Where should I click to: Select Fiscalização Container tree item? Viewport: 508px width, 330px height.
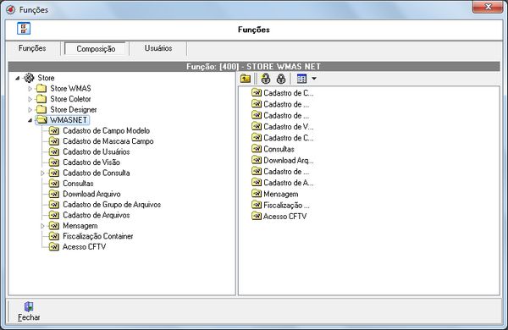98,236
